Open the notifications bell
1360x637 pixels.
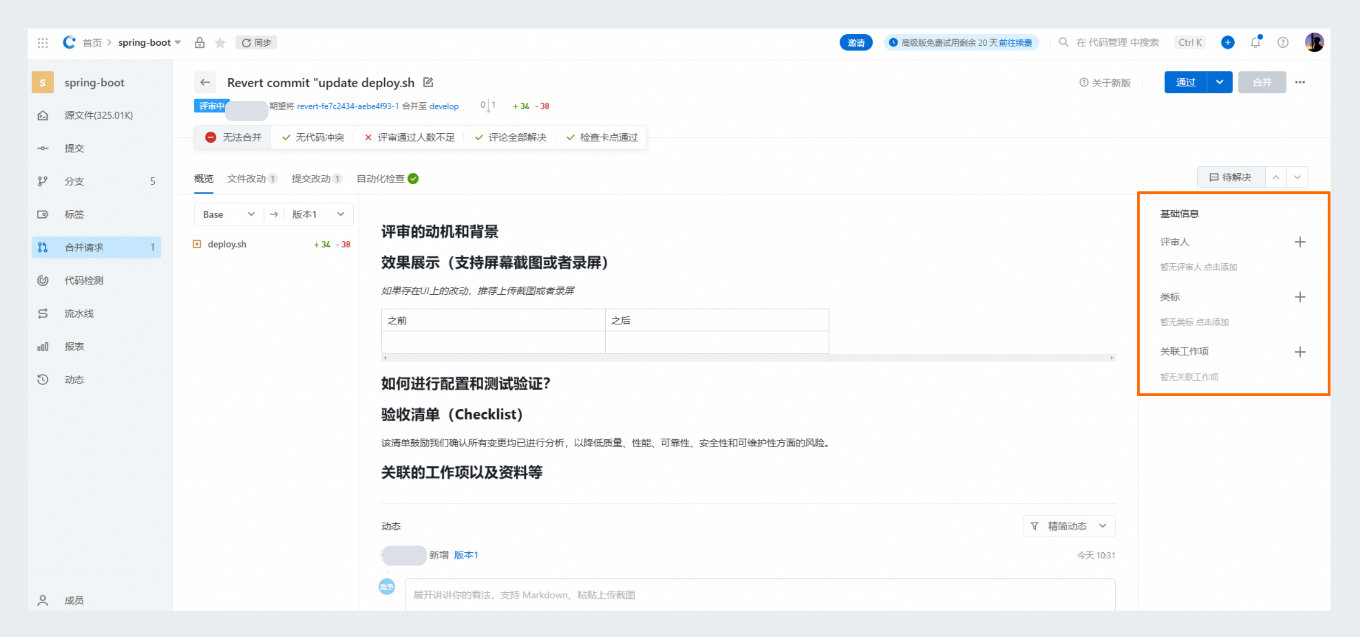[x=1255, y=43]
